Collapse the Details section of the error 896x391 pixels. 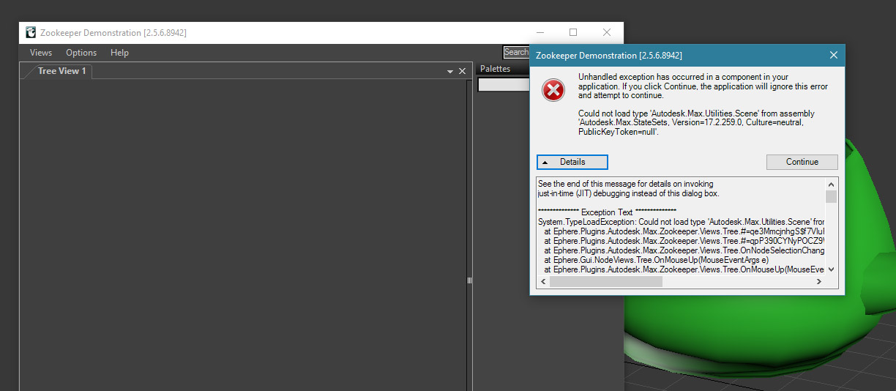click(572, 162)
